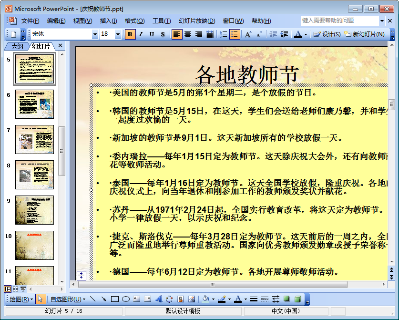Toggle Bold formatting off
399x320 pixels.
pyautogui.click(x=130, y=34)
